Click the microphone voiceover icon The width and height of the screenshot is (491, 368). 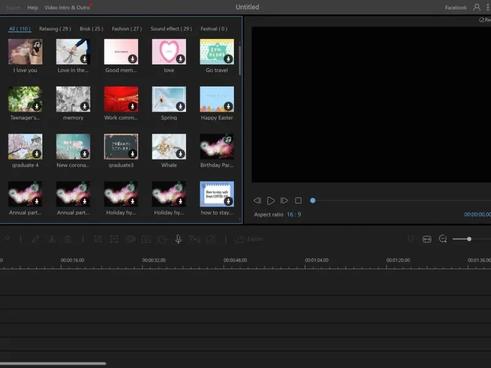pyautogui.click(x=178, y=239)
